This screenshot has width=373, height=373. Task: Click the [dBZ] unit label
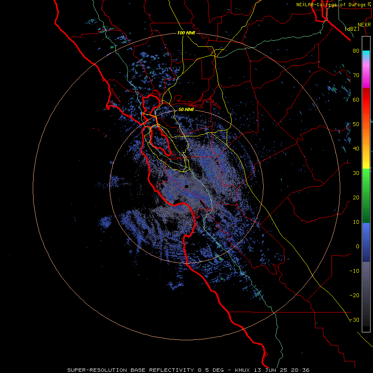coord(352,29)
